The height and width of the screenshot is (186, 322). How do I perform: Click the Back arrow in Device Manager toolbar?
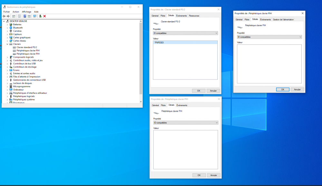coord(4,16)
